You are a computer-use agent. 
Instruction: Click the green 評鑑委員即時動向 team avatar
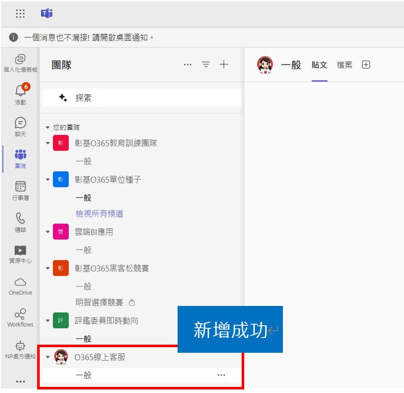61,320
